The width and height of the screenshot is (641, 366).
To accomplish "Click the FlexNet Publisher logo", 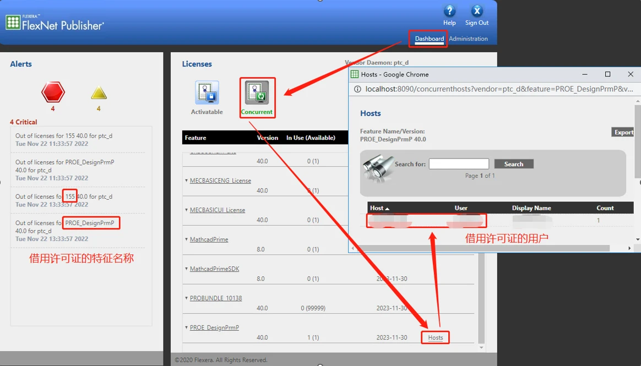I will pyautogui.click(x=55, y=23).
